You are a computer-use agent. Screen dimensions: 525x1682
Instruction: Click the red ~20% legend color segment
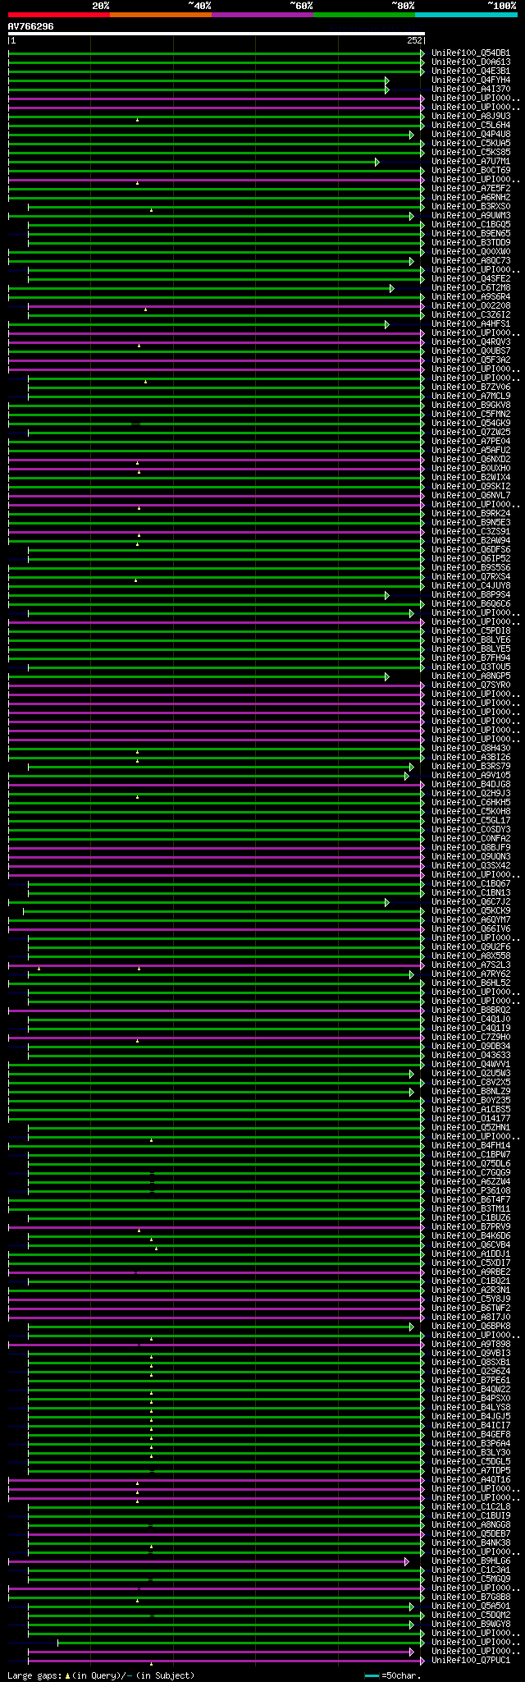(x=59, y=15)
